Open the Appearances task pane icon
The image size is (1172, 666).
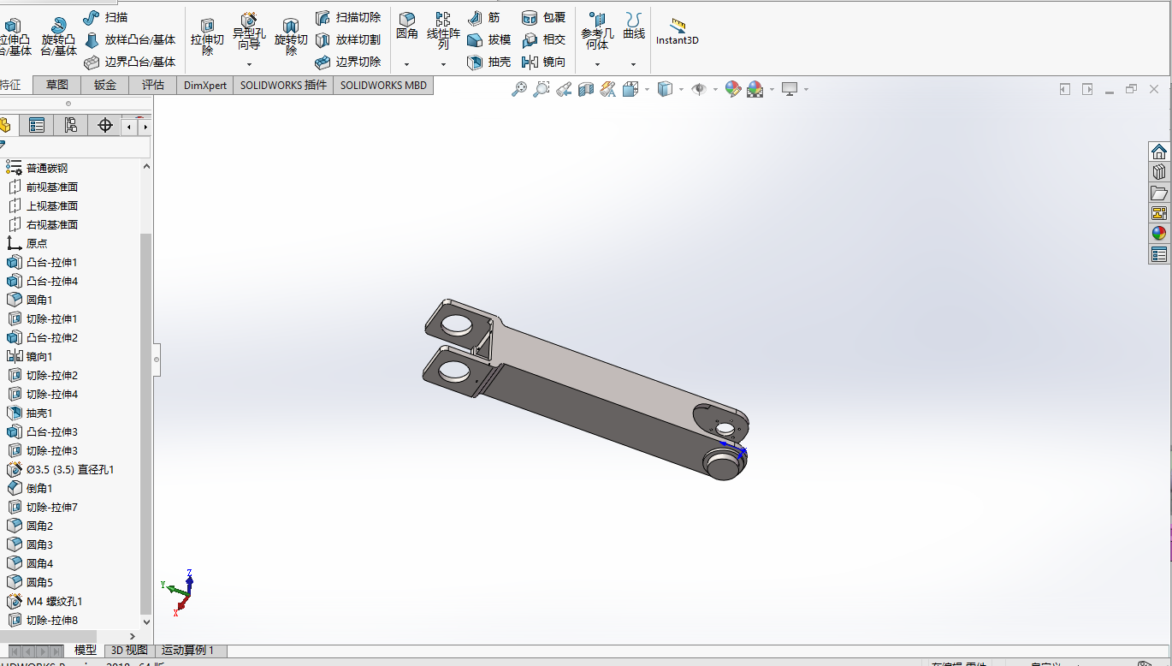click(x=1159, y=234)
